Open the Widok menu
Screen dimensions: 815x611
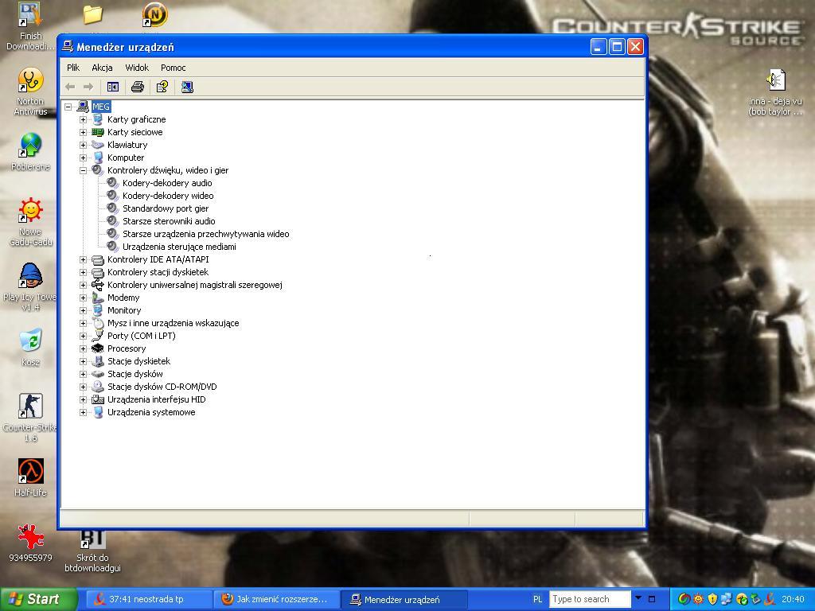137,68
